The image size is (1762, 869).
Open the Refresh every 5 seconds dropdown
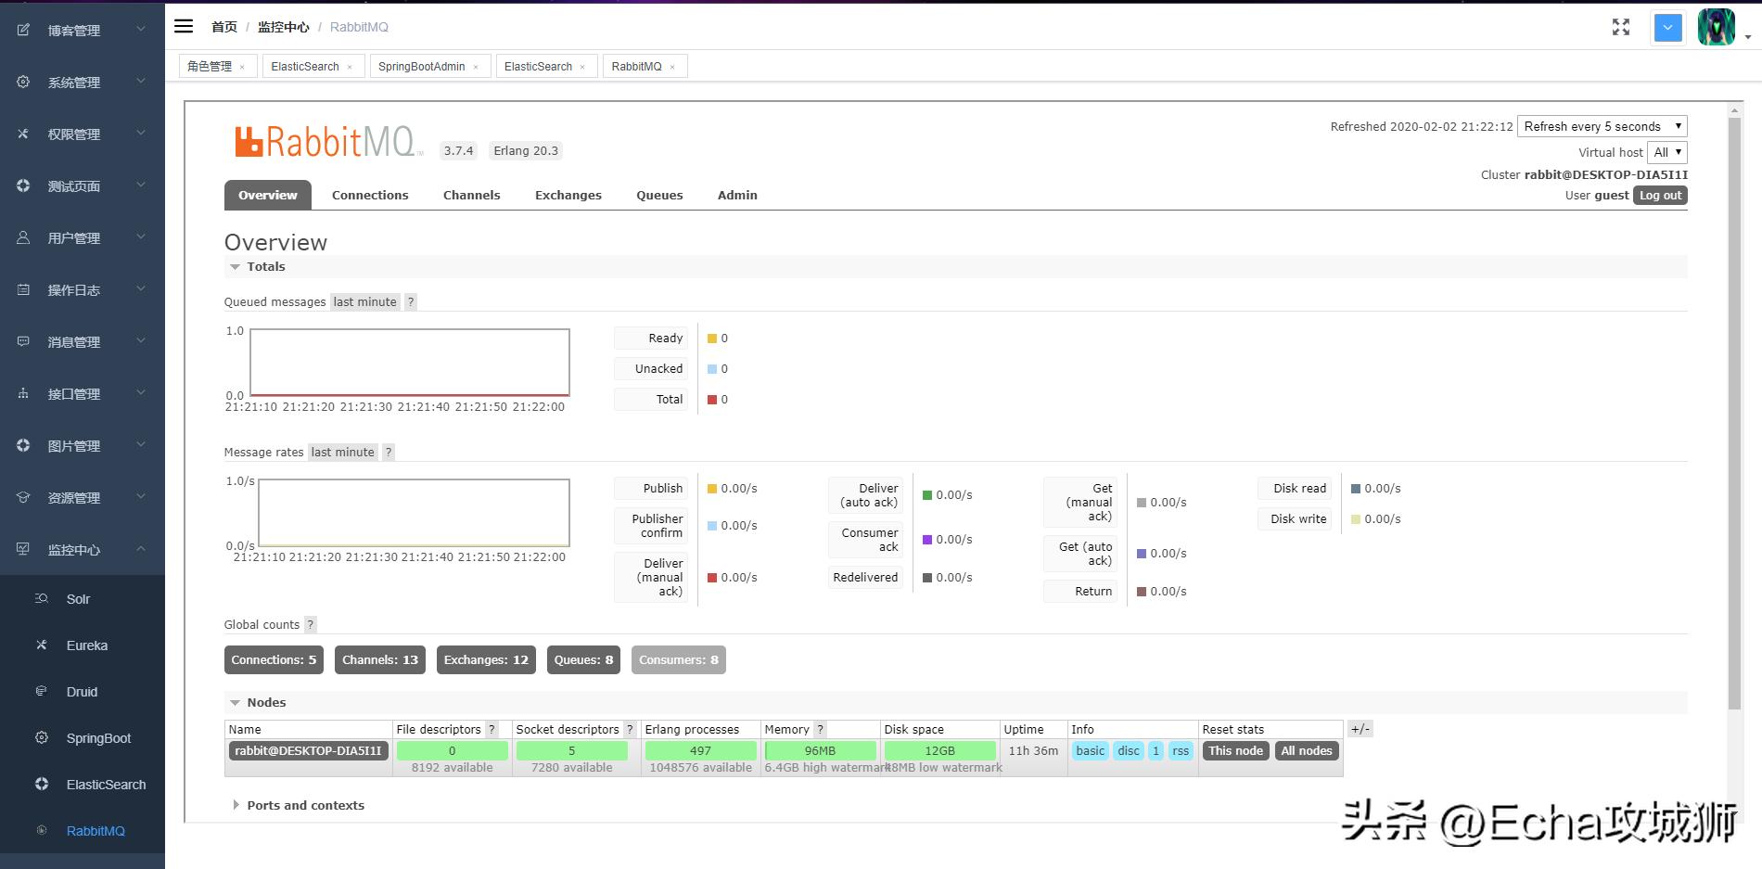1602,126
